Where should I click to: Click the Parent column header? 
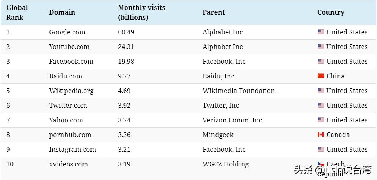coord(214,12)
